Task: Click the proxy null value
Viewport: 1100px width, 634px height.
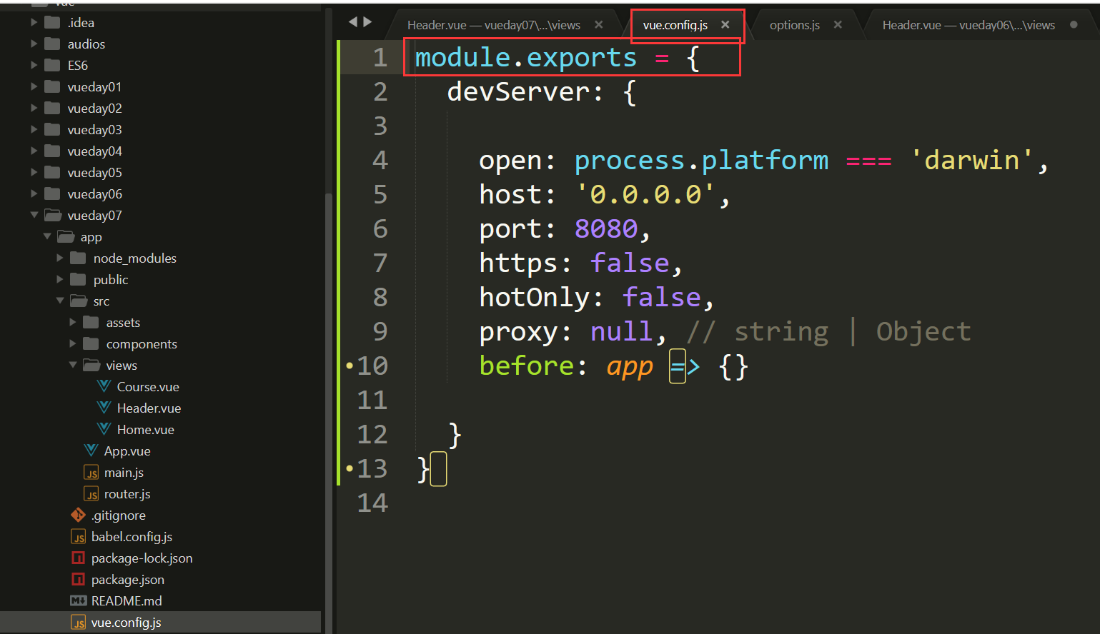Action: tap(622, 331)
